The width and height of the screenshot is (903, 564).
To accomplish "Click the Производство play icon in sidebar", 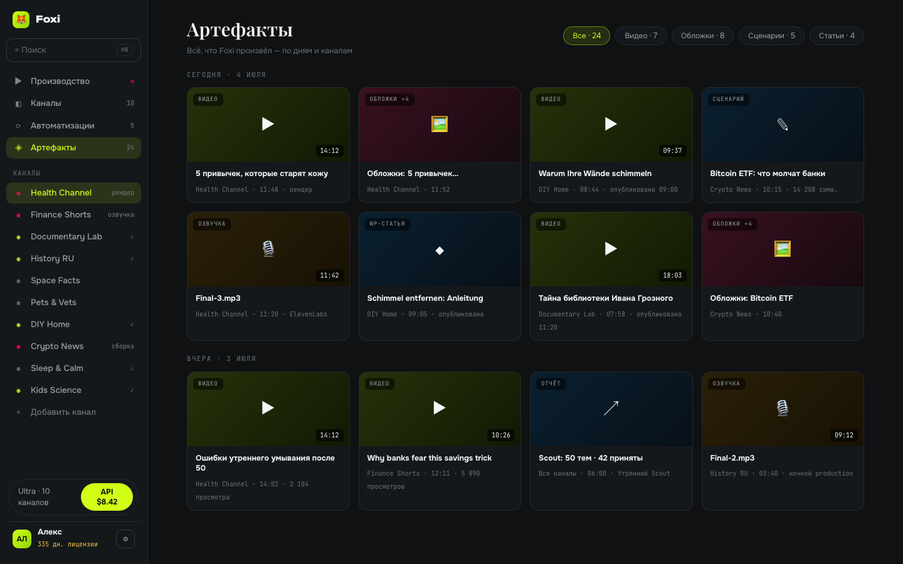I will [x=18, y=81].
